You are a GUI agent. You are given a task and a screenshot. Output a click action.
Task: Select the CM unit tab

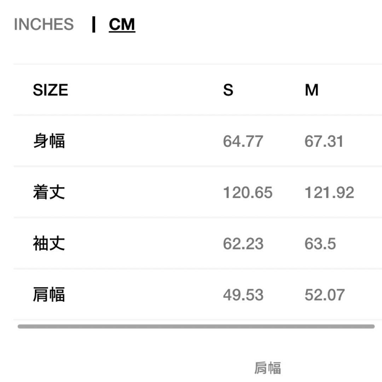pyautogui.click(x=122, y=24)
